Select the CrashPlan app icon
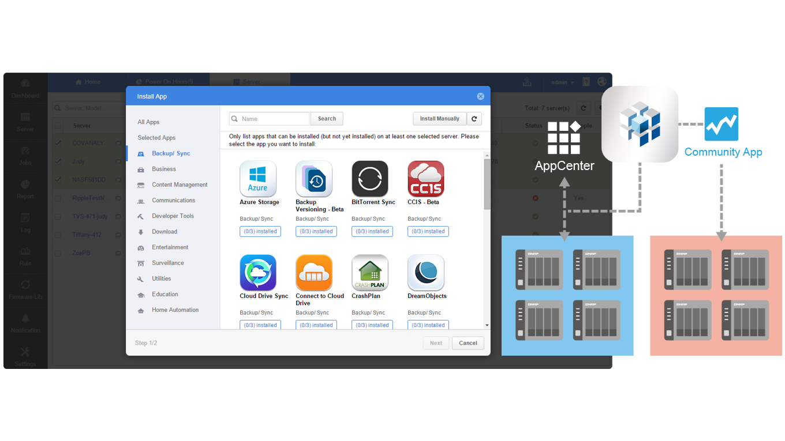 tap(370, 273)
